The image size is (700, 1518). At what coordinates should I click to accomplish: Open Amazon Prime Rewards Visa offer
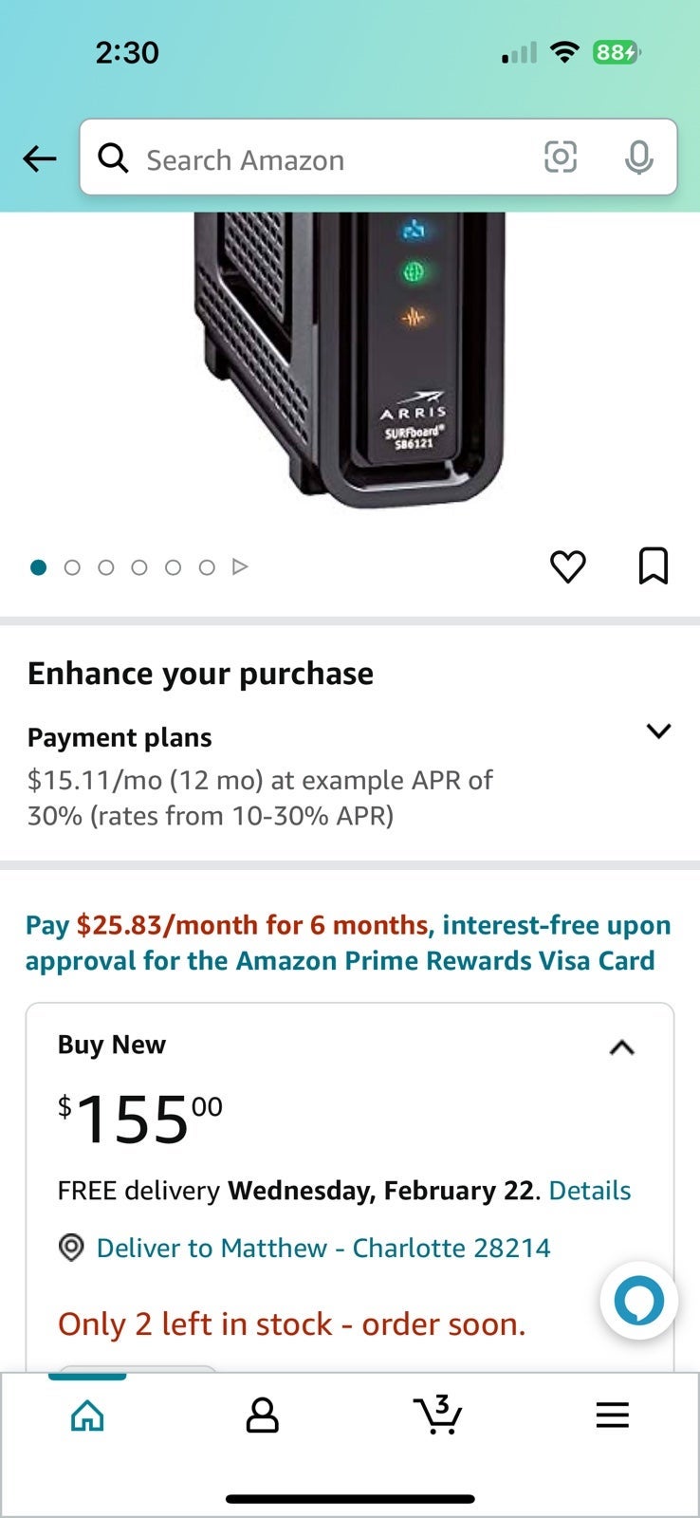pyautogui.click(x=348, y=943)
